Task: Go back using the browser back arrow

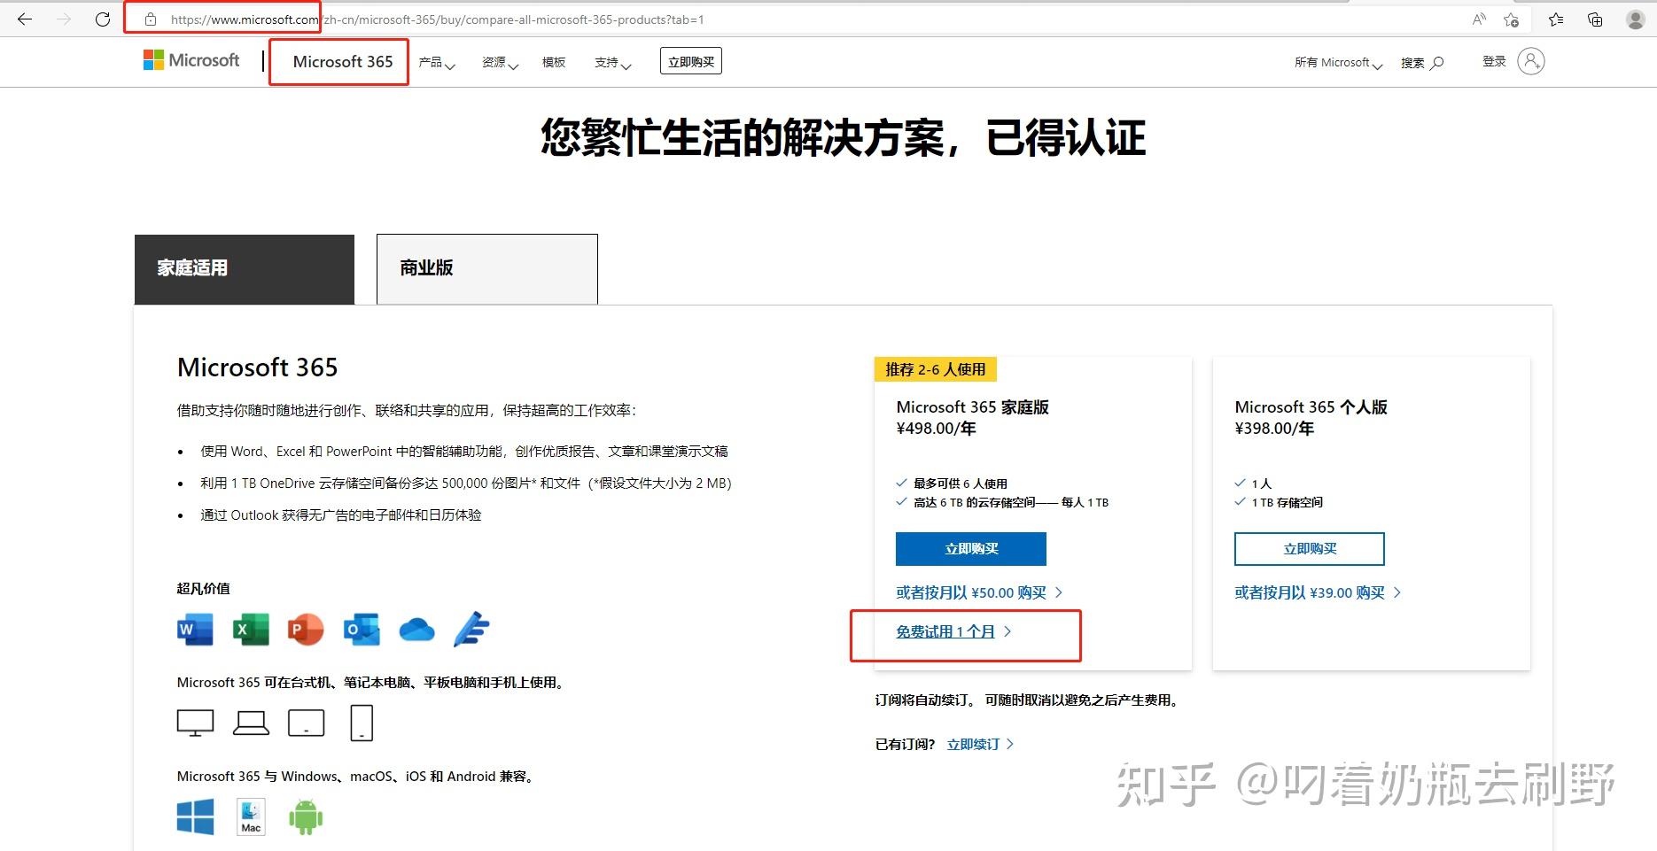Action: click(x=25, y=19)
